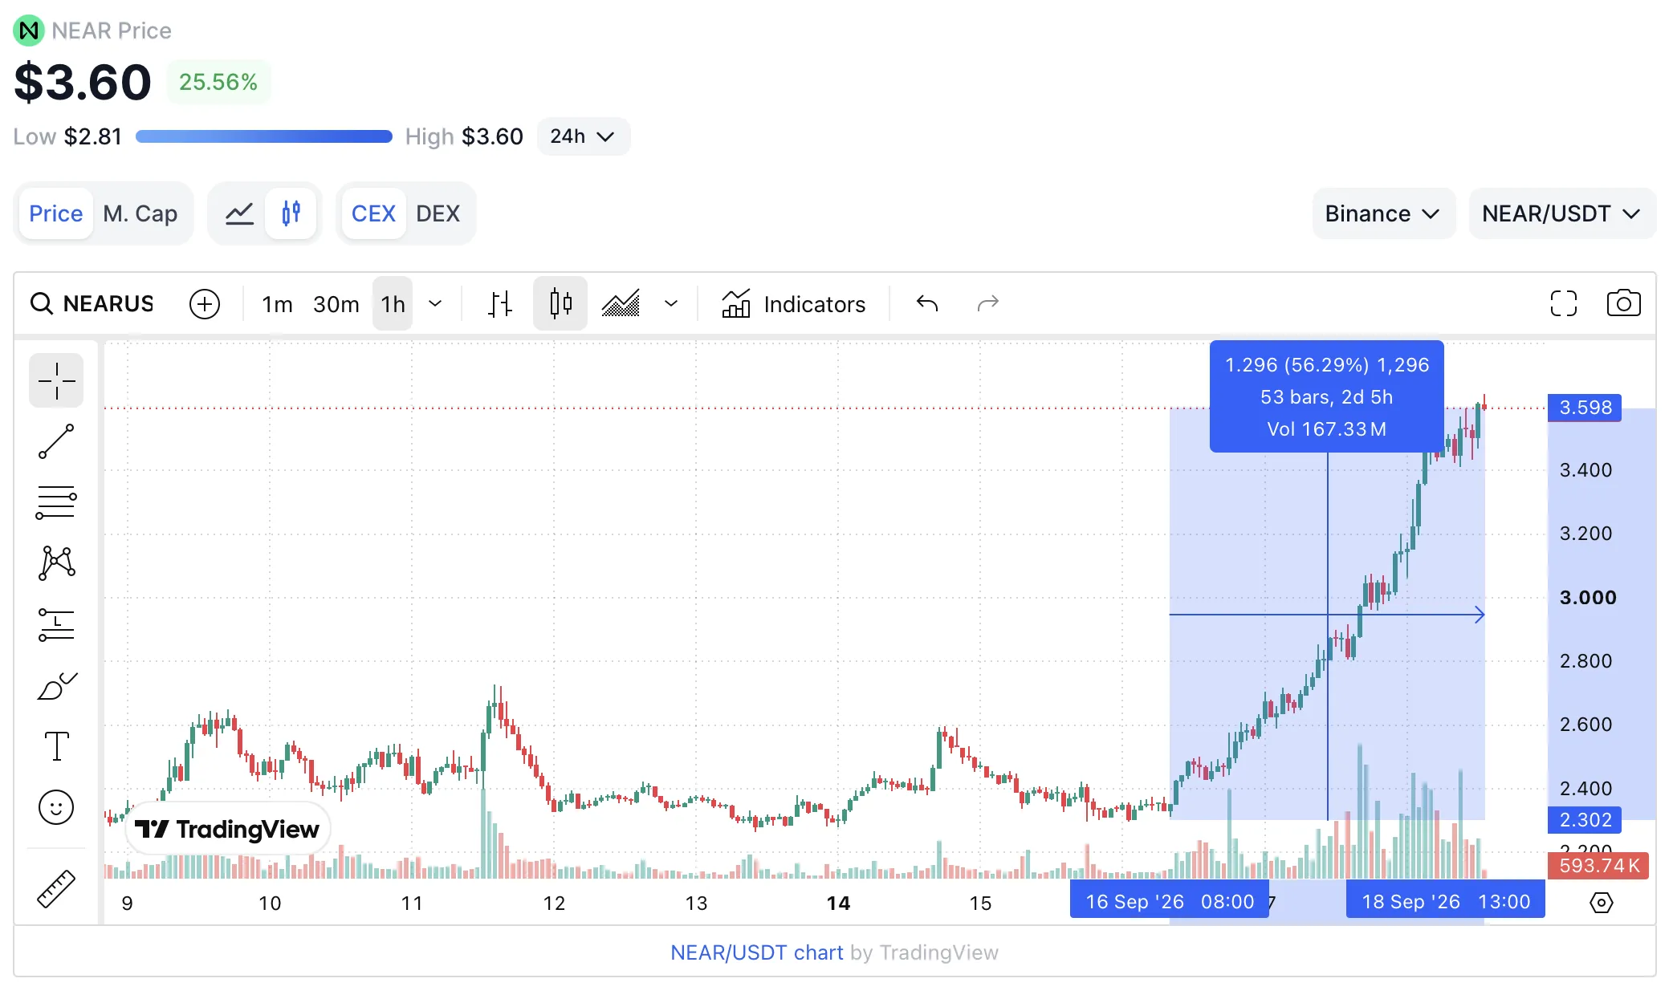
Task: Click the 2.400 price axis label
Action: point(1585,789)
